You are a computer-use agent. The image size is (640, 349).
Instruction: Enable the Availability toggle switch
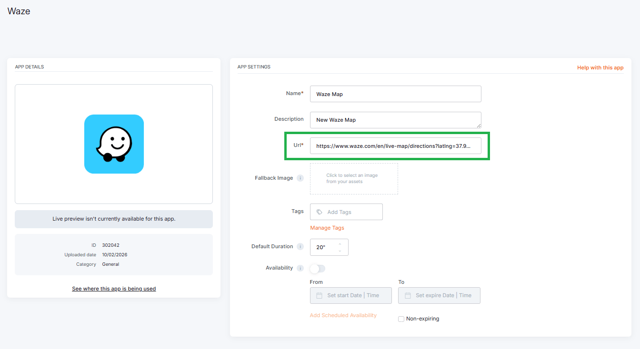click(317, 269)
